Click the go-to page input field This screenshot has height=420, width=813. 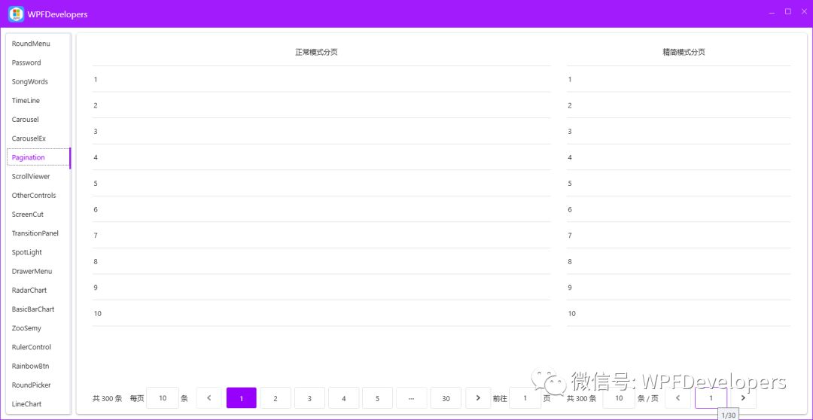525,398
